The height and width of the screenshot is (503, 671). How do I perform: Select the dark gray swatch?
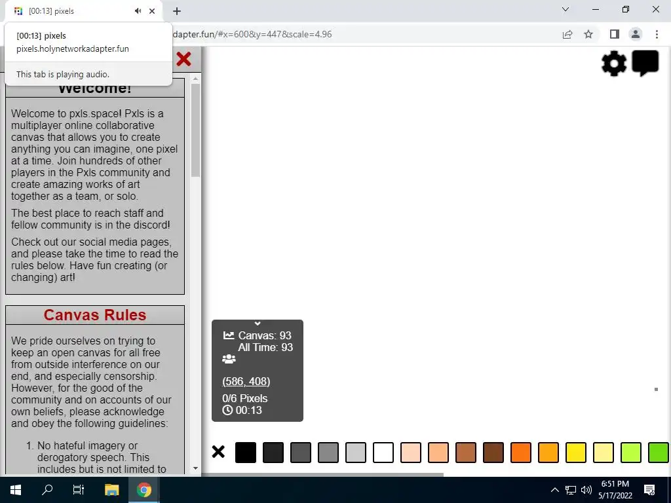[300, 453]
